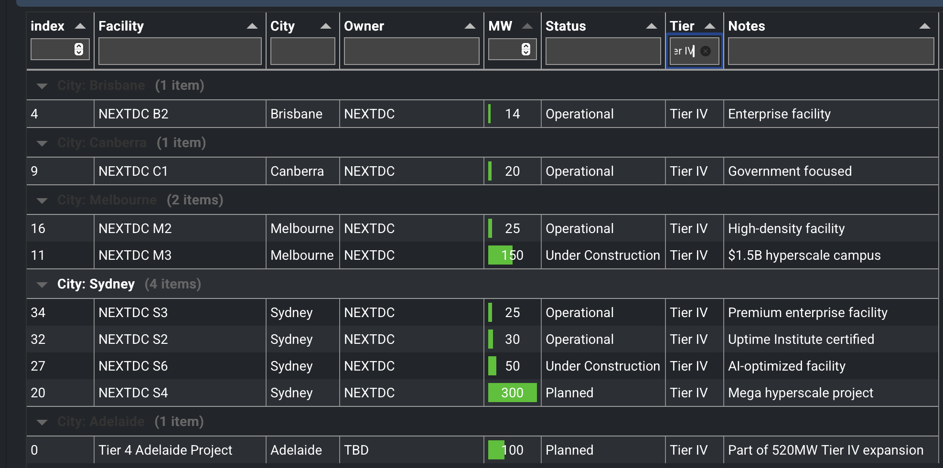Sort the City column using its arrow
The image size is (943, 468).
point(325,26)
